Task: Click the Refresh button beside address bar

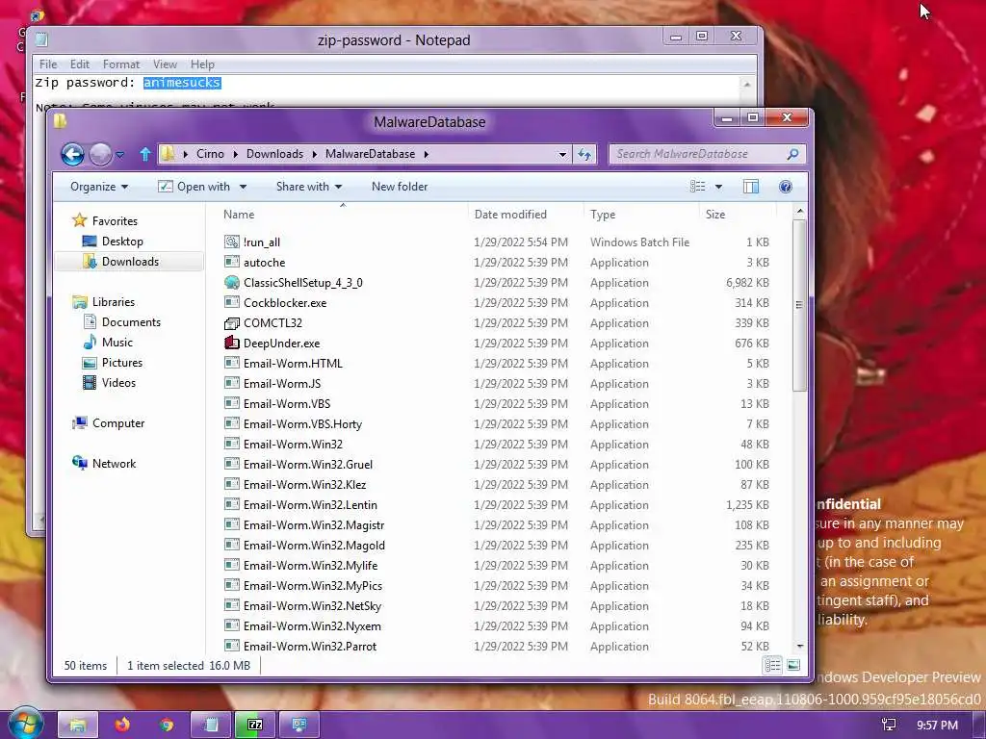Action: [x=584, y=155]
